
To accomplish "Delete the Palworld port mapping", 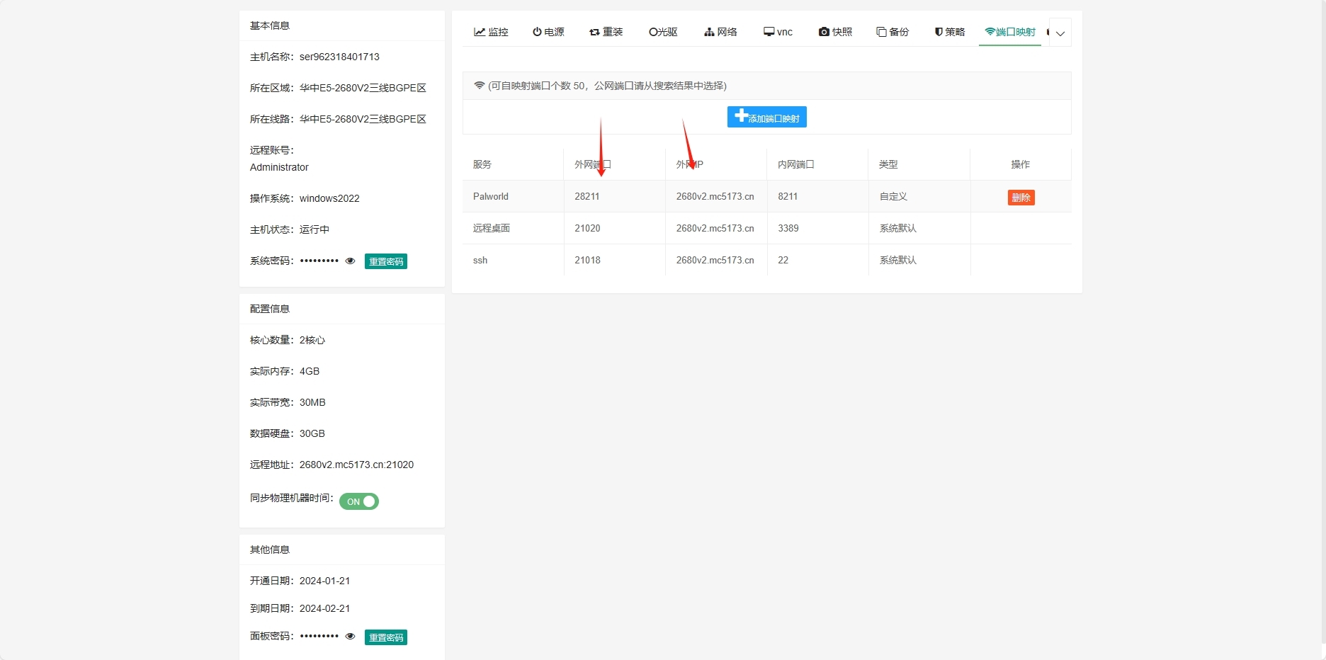I will point(1021,198).
